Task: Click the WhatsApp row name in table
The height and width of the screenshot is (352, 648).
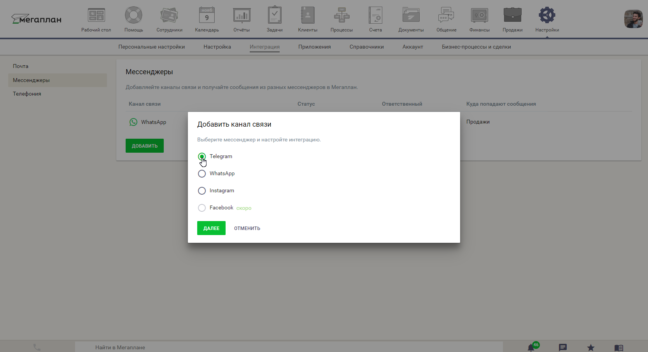Action: click(154, 122)
